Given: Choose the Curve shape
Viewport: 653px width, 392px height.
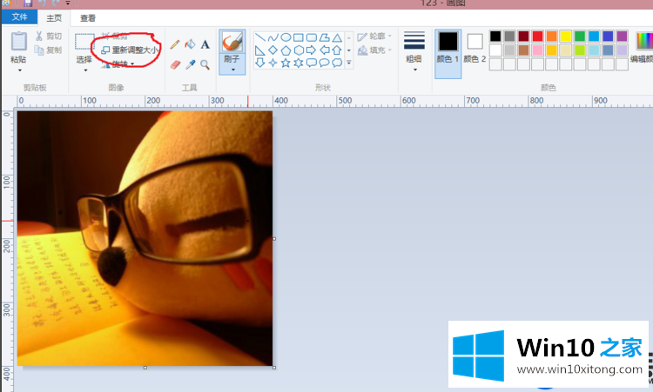Looking at the screenshot, I should [273, 37].
